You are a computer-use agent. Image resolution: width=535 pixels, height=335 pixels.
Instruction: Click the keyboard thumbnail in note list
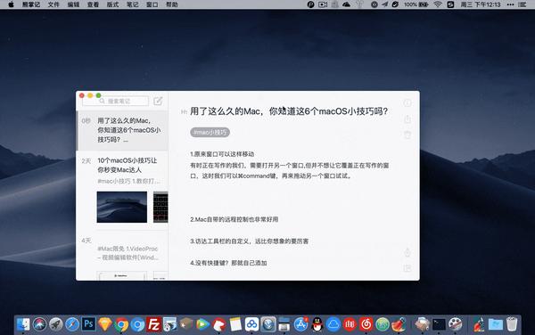click(160, 207)
